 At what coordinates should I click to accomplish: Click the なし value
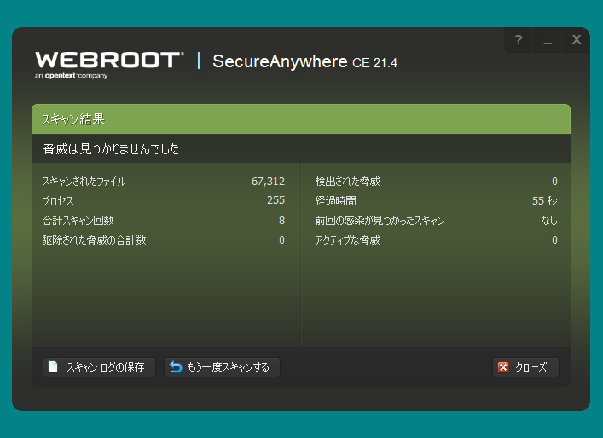(549, 221)
